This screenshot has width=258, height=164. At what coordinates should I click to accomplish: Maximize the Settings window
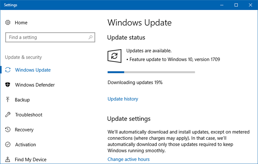pyautogui.click(x=236, y=5)
